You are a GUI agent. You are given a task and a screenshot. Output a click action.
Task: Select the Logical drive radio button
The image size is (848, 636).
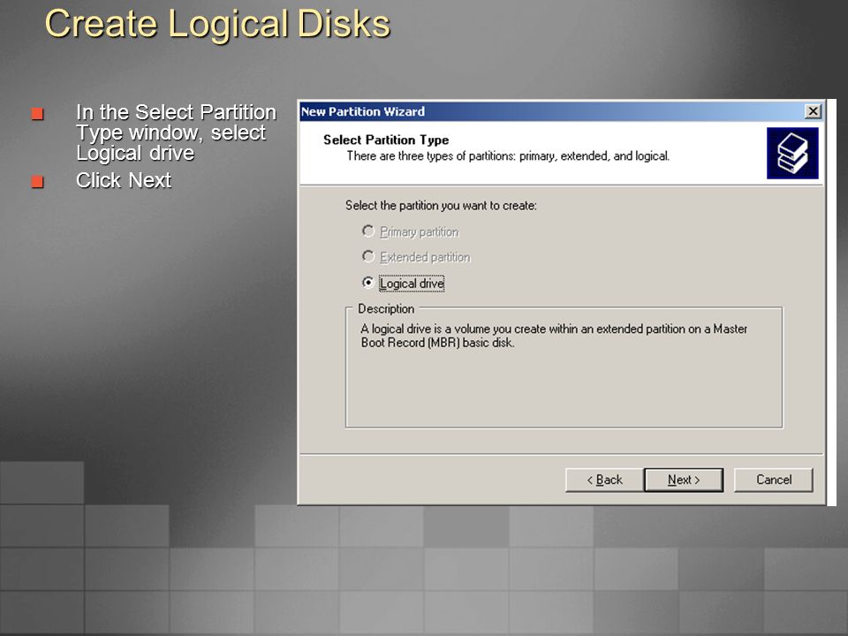tap(368, 283)
